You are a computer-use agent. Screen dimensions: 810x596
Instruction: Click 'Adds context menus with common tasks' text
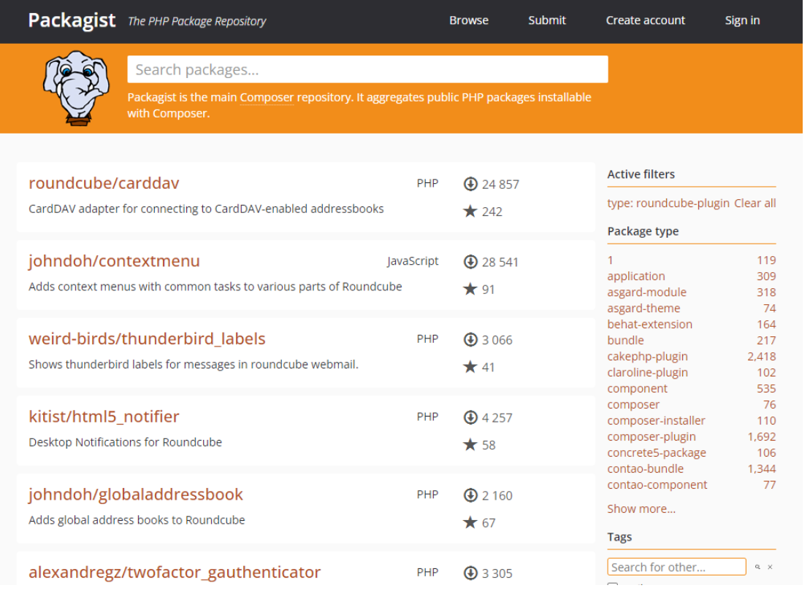click(215, 287)
